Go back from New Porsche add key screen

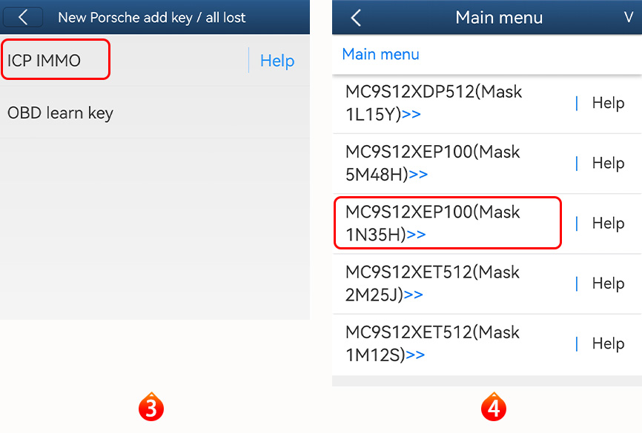23,17
